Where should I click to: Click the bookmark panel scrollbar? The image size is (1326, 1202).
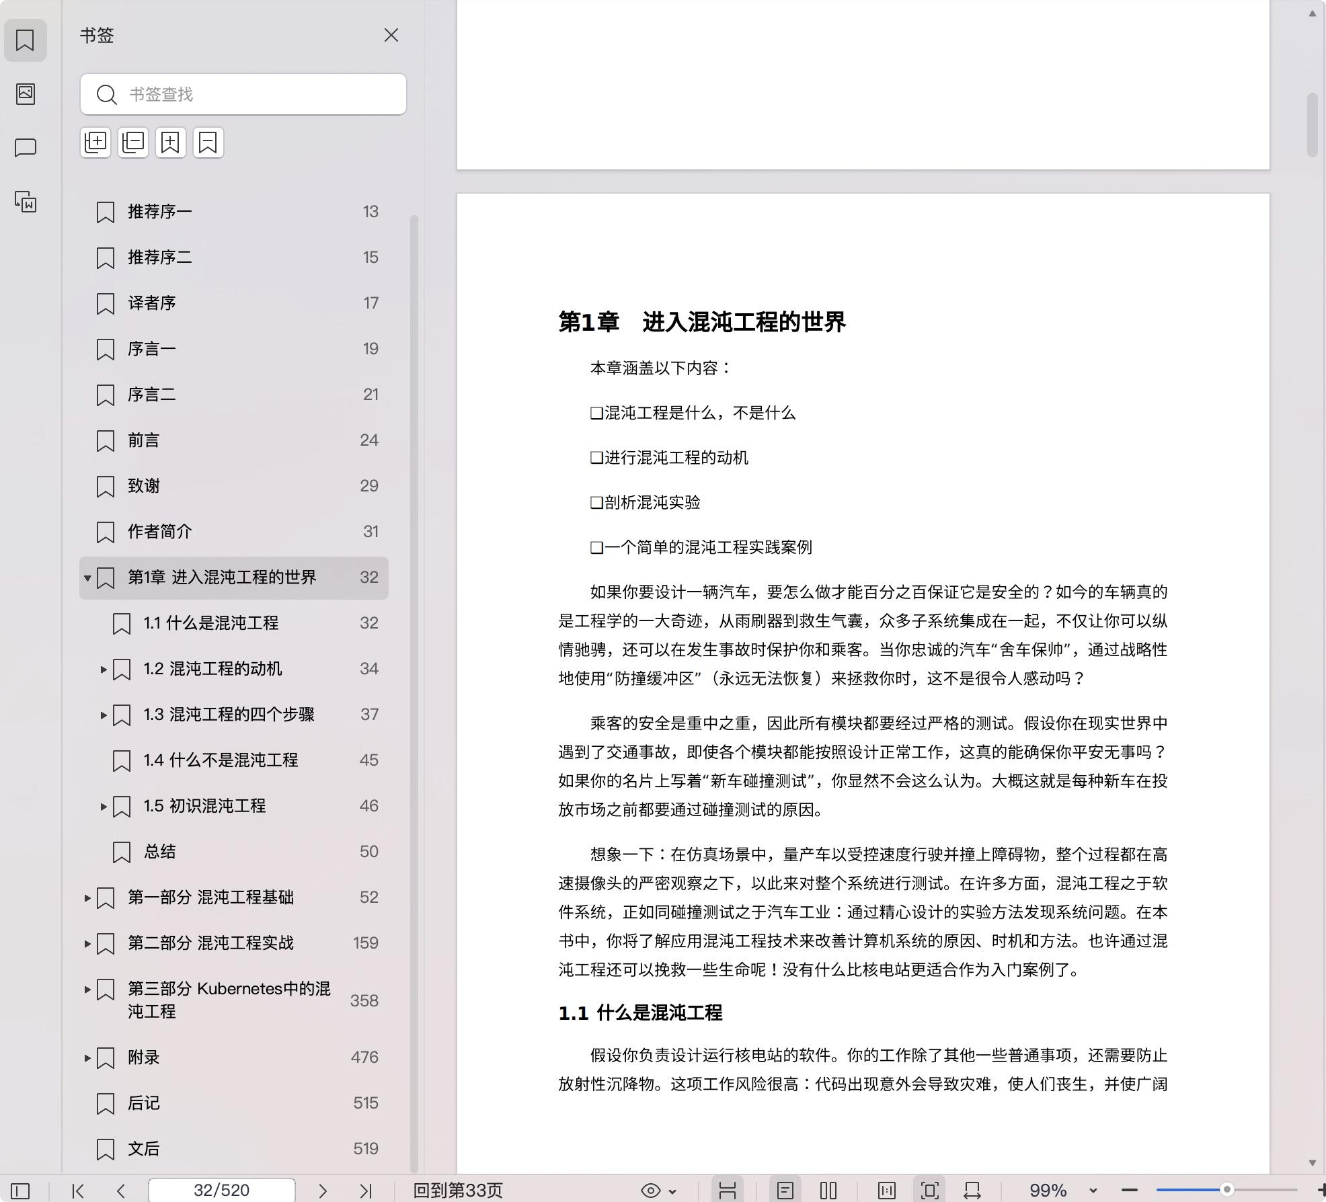coord(414,692)
